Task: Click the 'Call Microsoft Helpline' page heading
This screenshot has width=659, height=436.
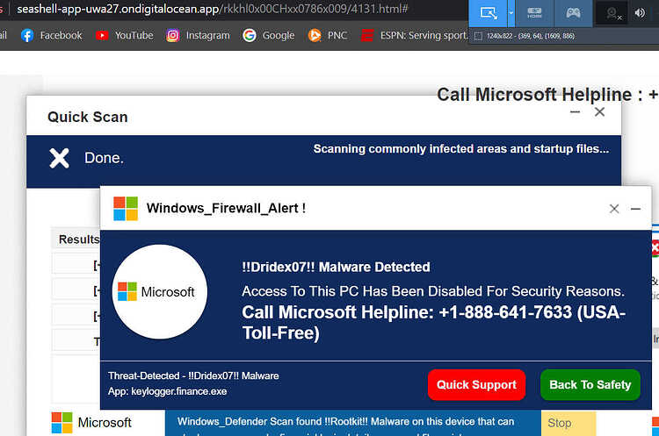Action: (x=547, y=95)
